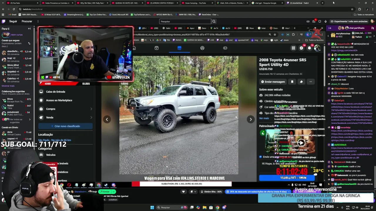
Task: Open the sheviiioficial channel in sidebar
Action: pyautogui.click(x=17, y=53)
